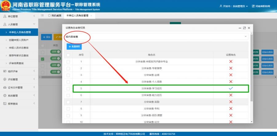The width and height of the screenshot is (277, 136).
Task: Open the 按内容审查 dropdown
Action: click(x=156, y=37)
